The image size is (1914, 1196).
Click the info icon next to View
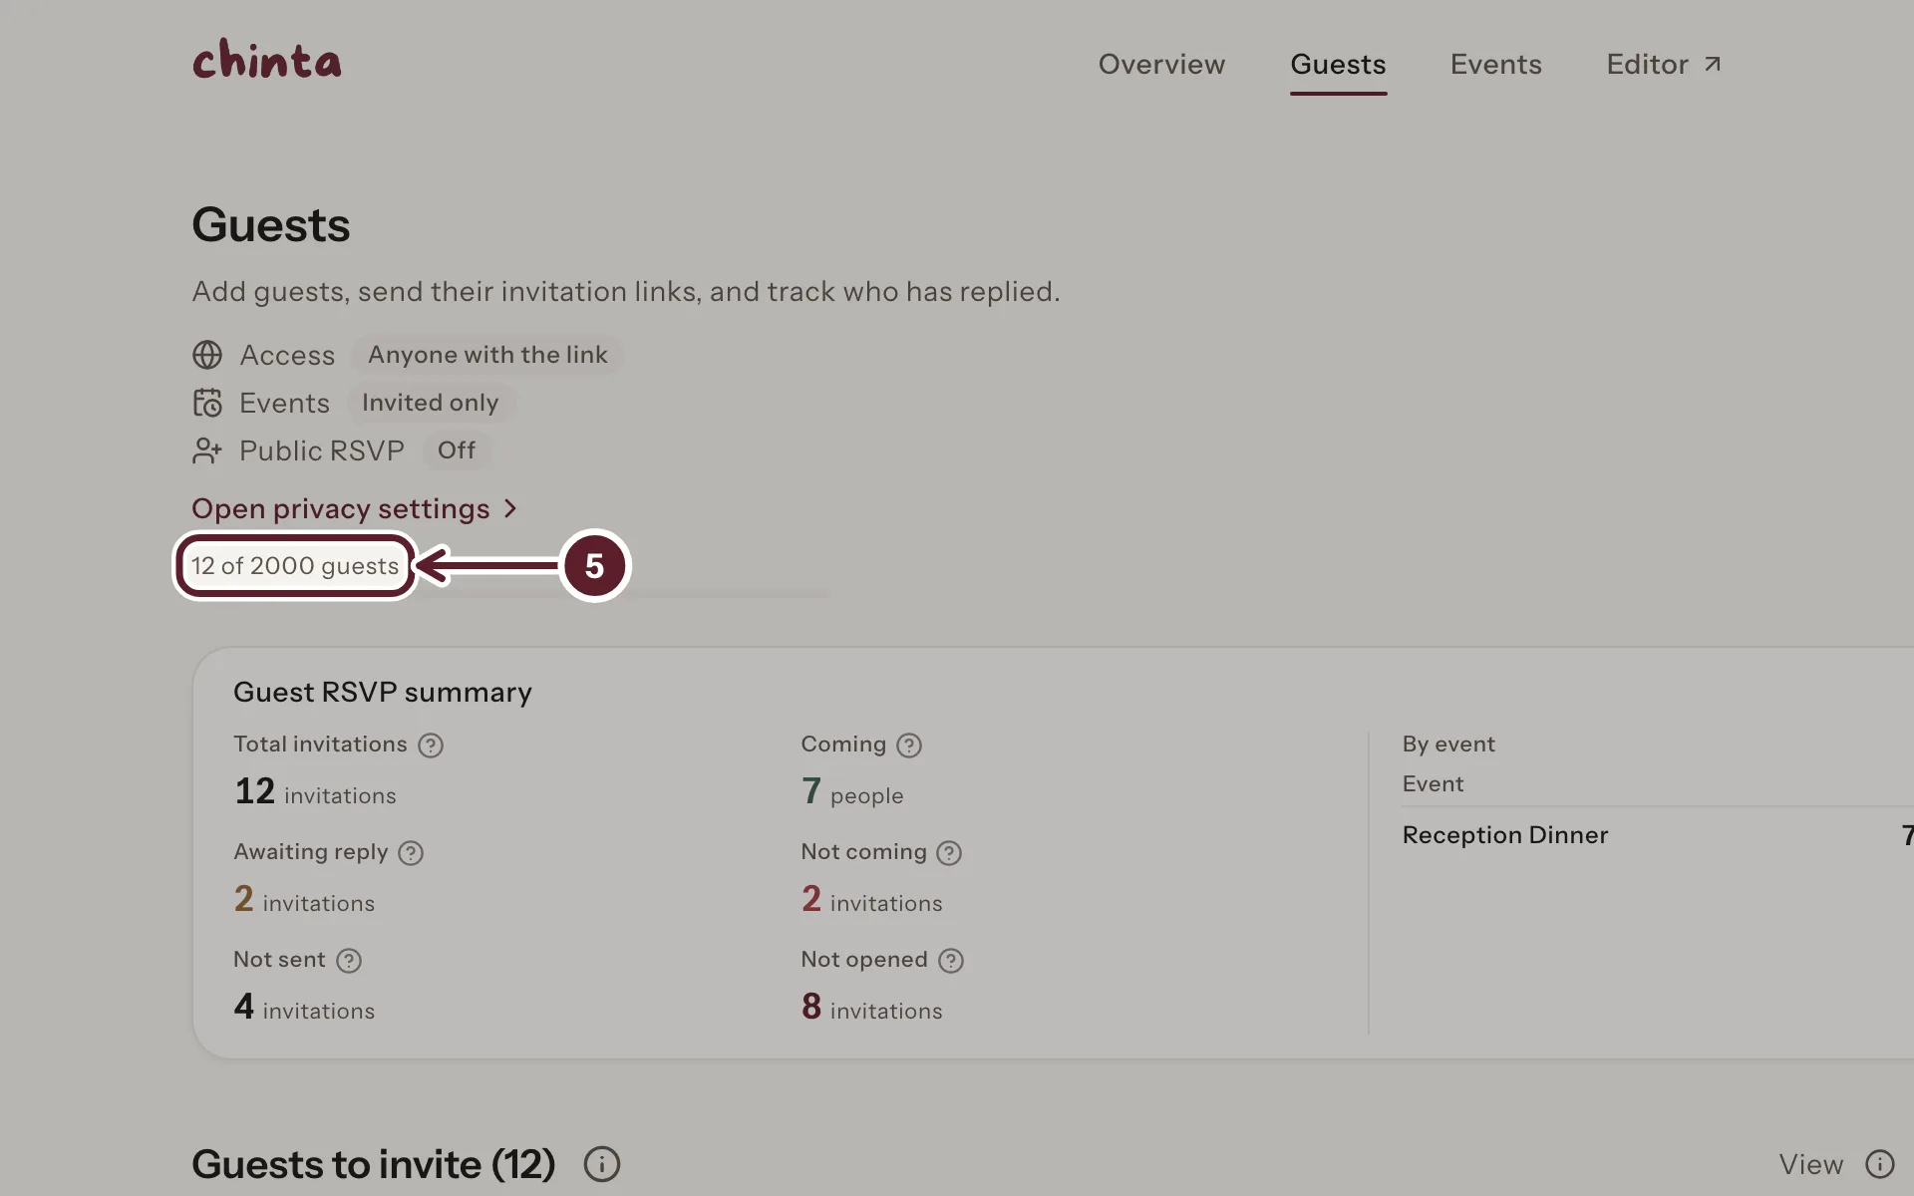[1879, 1163]
